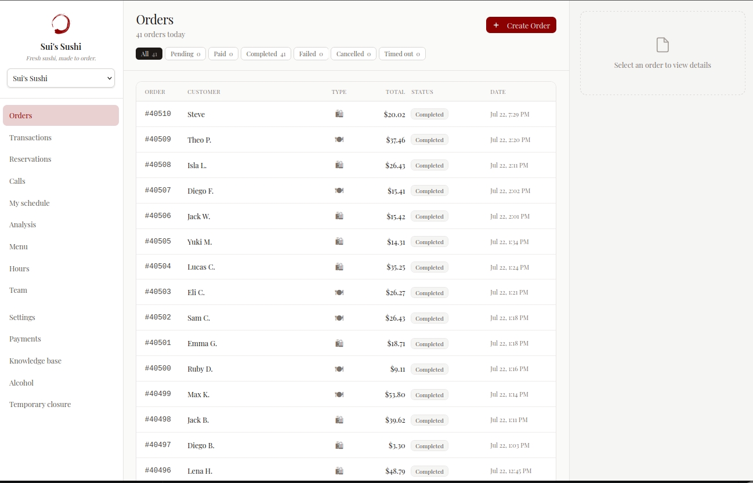The width and height of the screenshot is (753, 483).
Task: Open My schedule in the sidebar
Action: pos(61,203)
